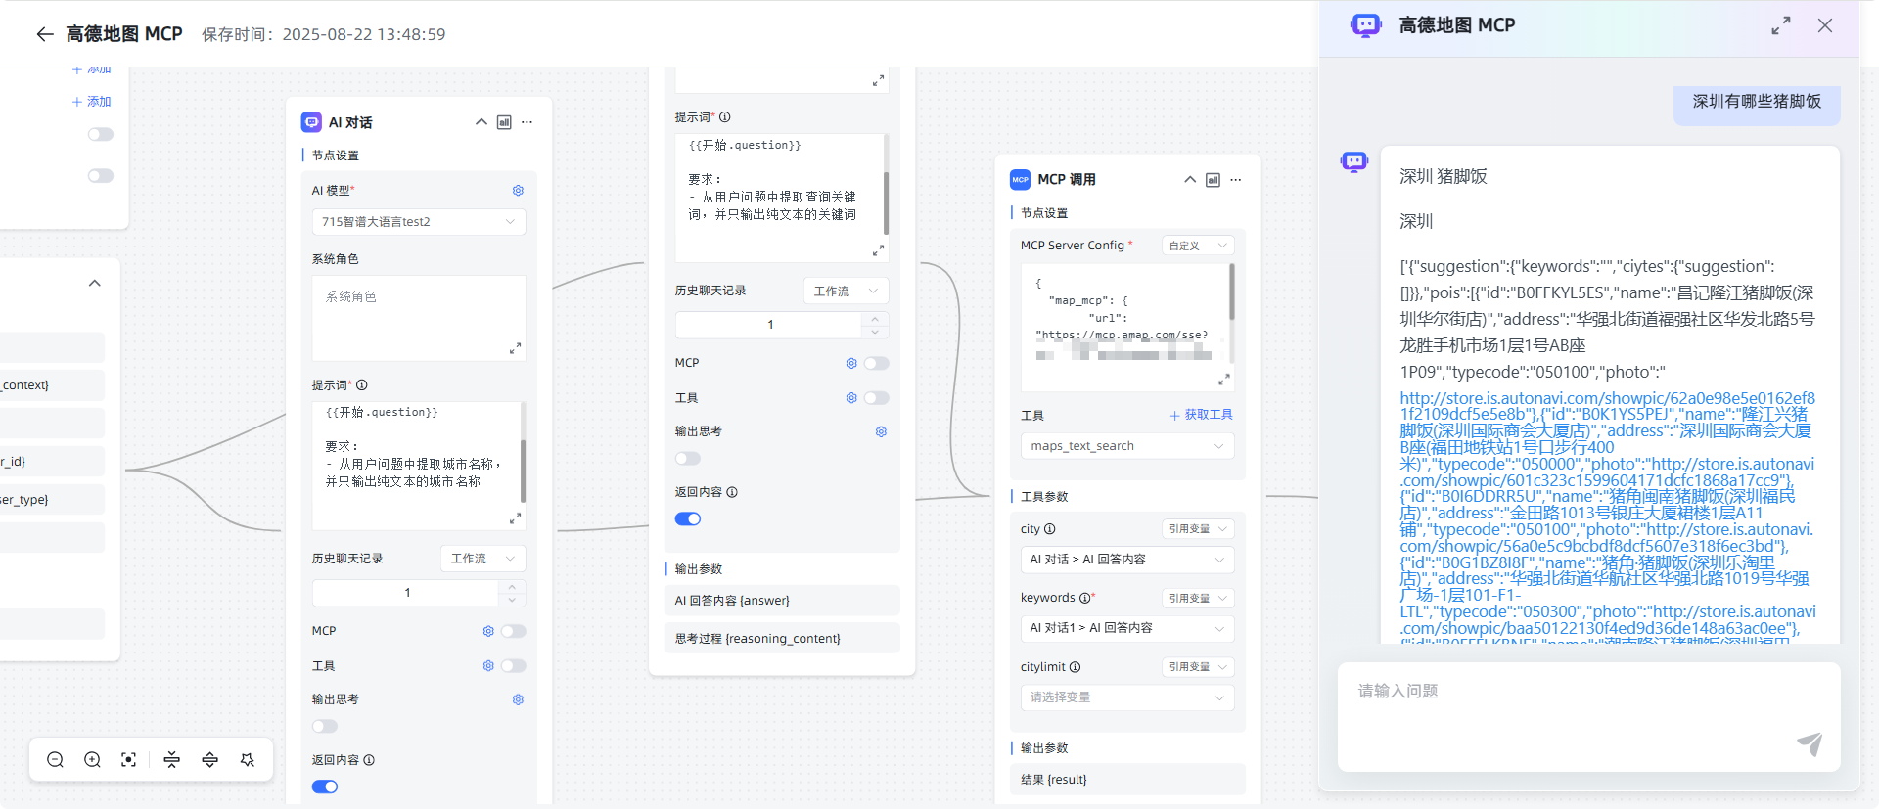Screen dimensions: 1879x809
Task: Open the AI 对话1 > AI 回答内容 variable dropdown
Action: 1127,628
